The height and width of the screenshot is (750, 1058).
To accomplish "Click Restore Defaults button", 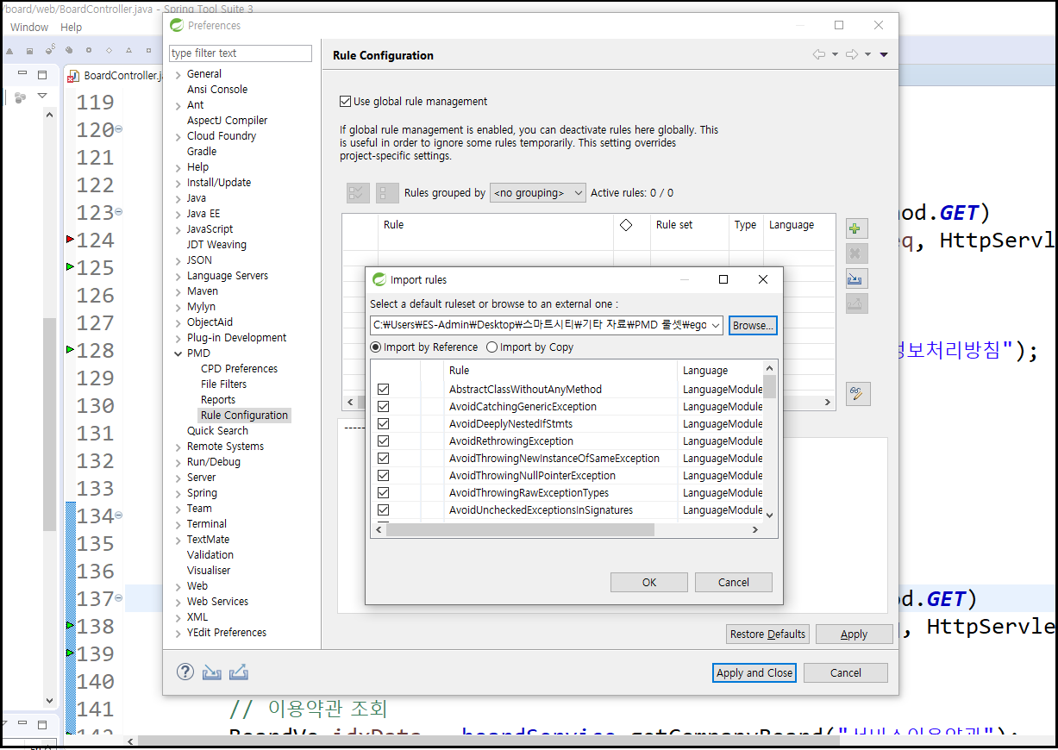I will (x=767, y=634).
